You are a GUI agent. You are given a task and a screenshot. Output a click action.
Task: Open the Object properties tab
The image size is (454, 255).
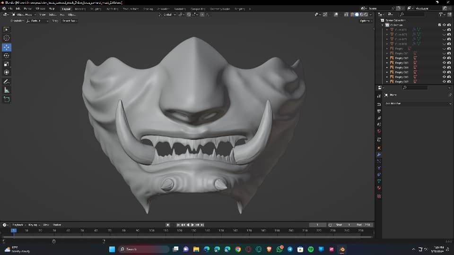pyautogui.click(x=379, y=148)
